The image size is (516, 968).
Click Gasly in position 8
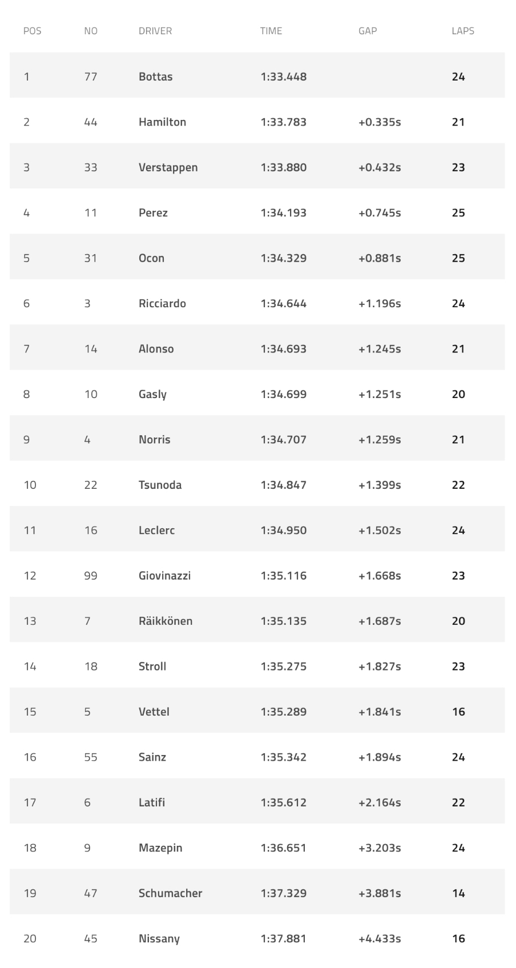point(152,395)
